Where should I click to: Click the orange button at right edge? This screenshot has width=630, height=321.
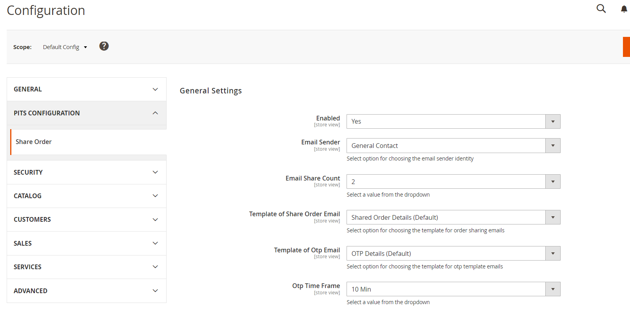pos(626,47)
